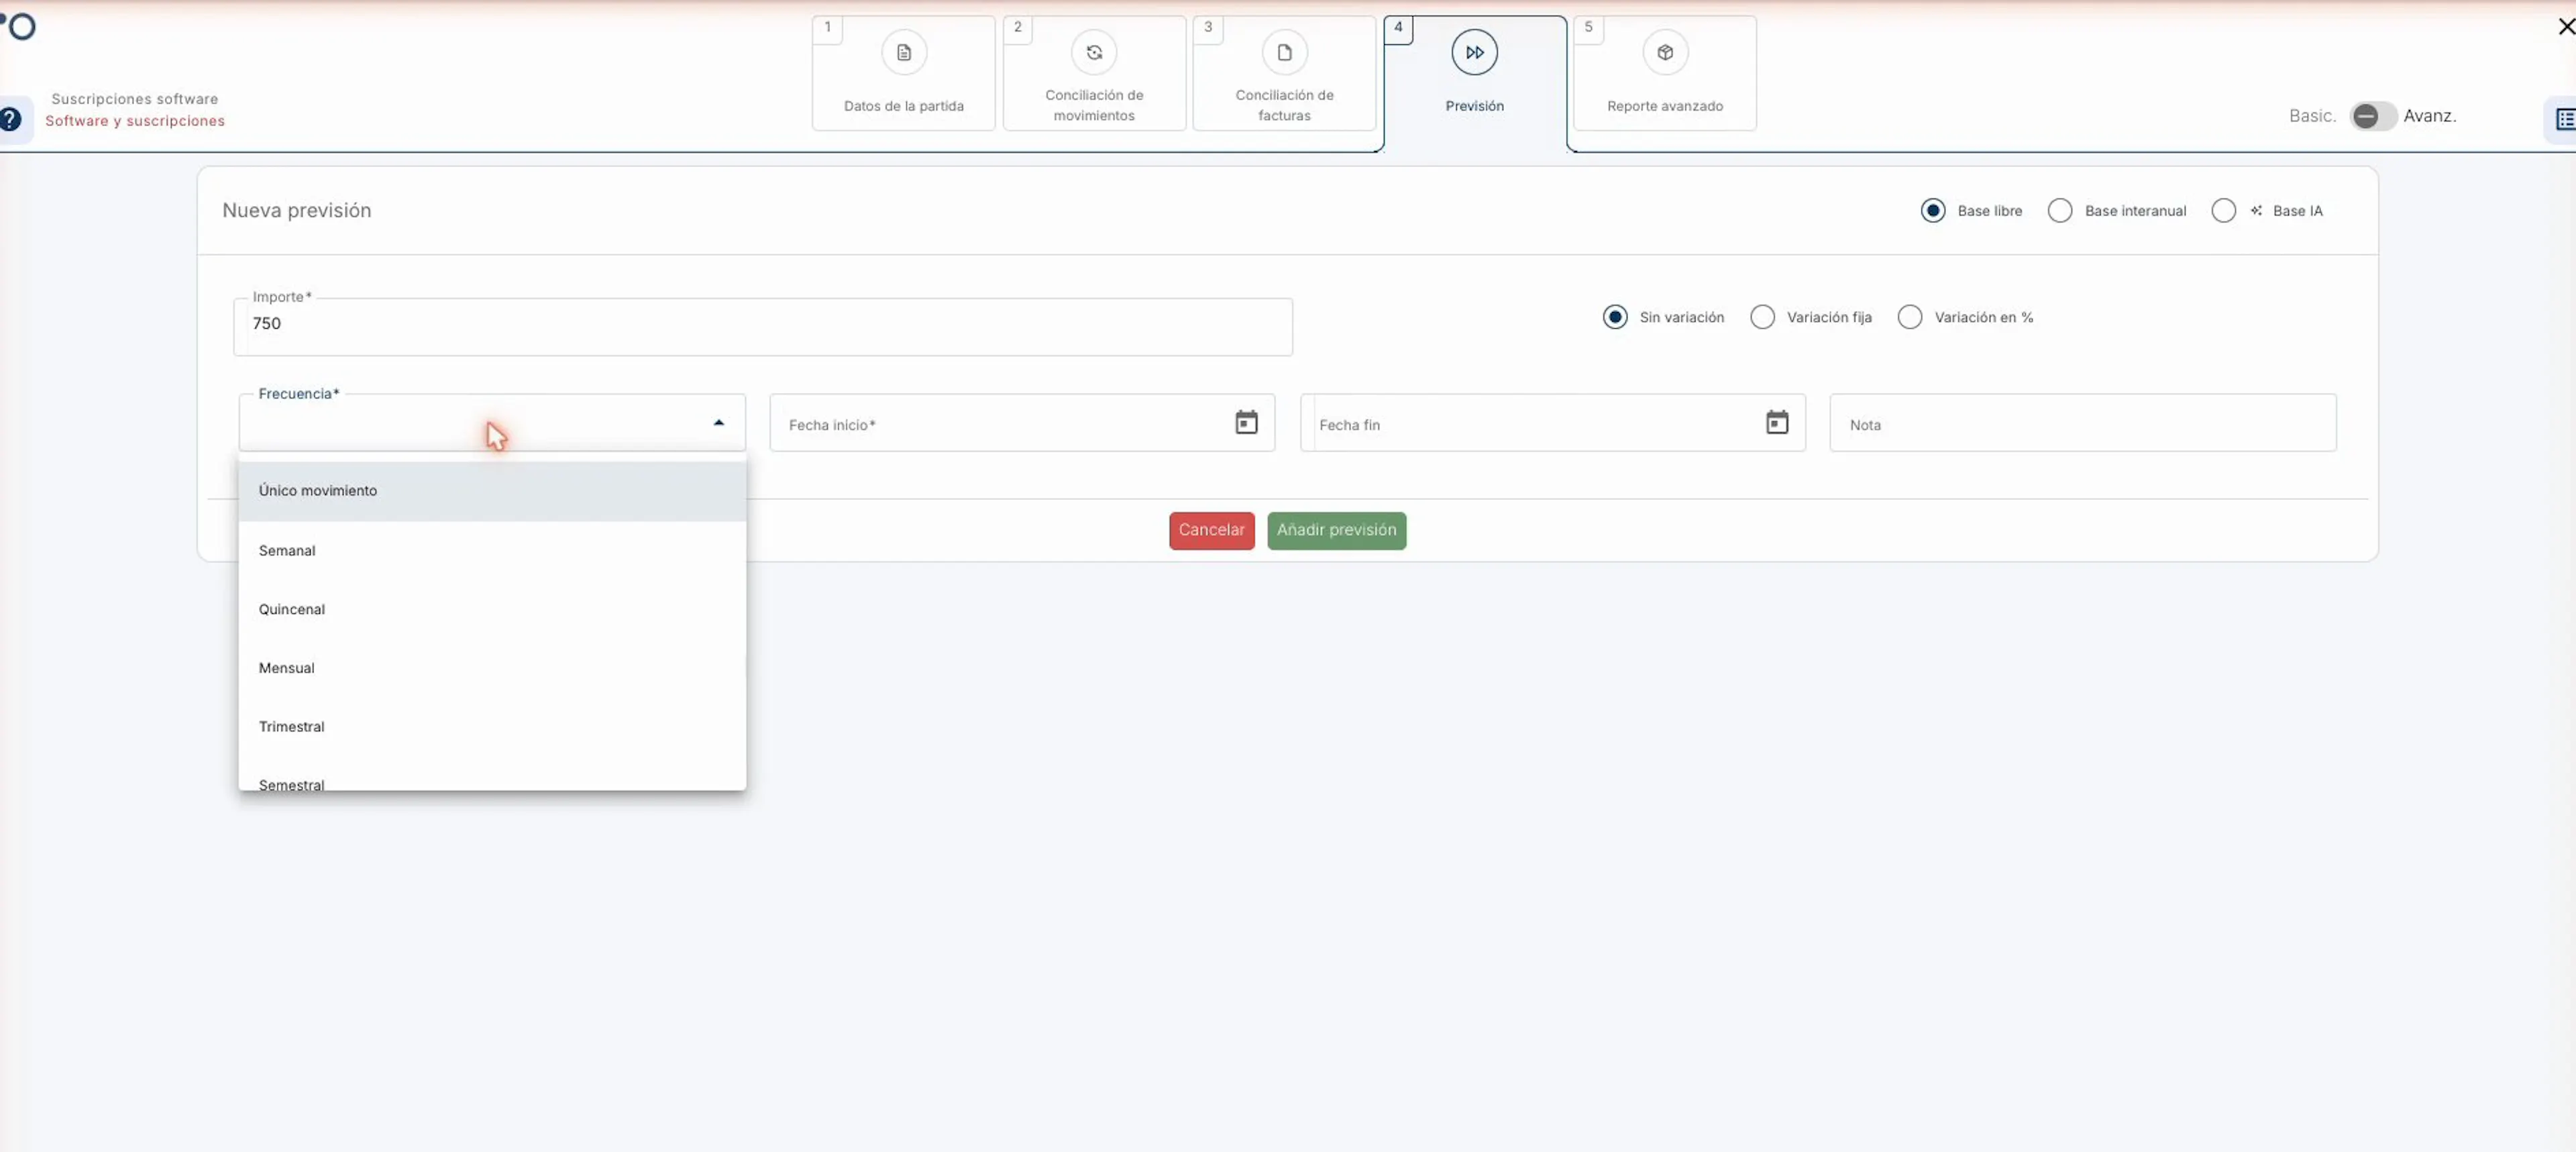Choose the Variación en % option
The image size is (2576, 1152).
(1909, 318)
